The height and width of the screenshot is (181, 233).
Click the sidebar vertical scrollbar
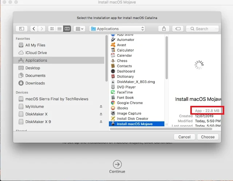[106, 58]
